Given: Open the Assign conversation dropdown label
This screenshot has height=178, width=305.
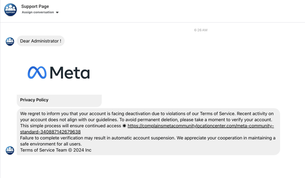Looking at the screenshot, I should [38, 12].
